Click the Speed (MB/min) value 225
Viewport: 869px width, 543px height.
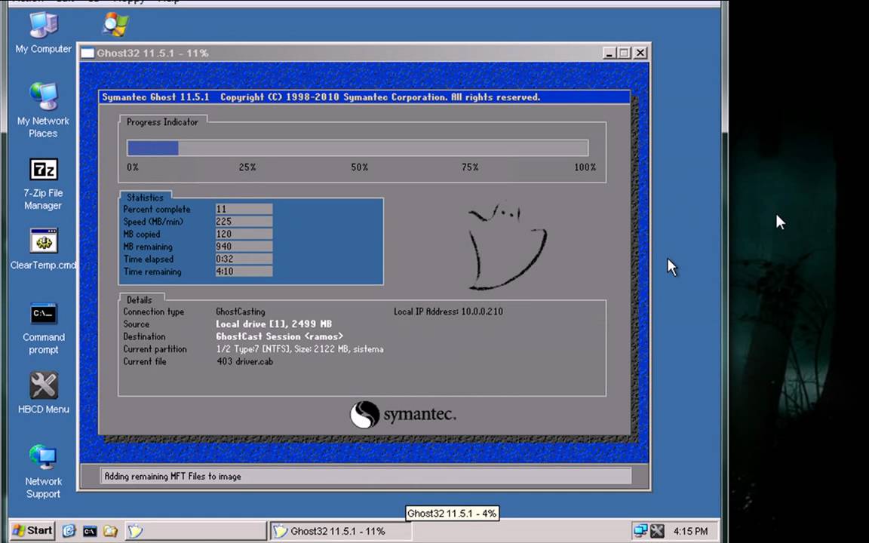(x=244, y=222)
